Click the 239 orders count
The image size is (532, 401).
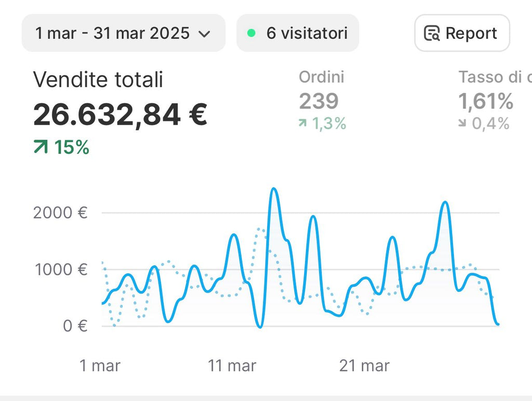318,101
